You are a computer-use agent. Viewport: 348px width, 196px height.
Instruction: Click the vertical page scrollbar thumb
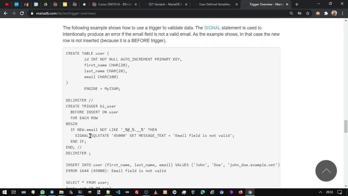(x=346, y=126)
